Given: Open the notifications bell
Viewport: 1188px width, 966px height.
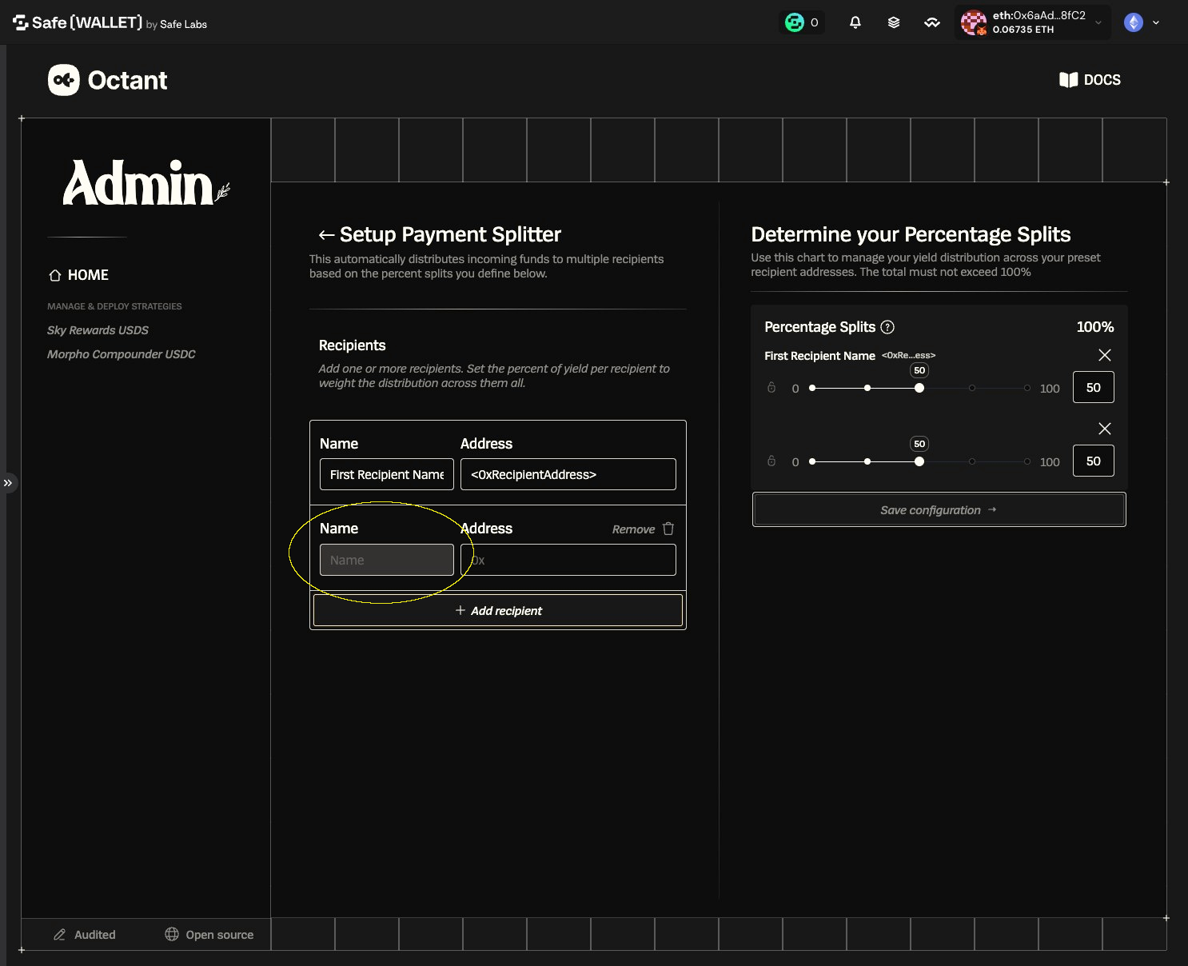Looking at the screenshot, I should pos(855,22).
